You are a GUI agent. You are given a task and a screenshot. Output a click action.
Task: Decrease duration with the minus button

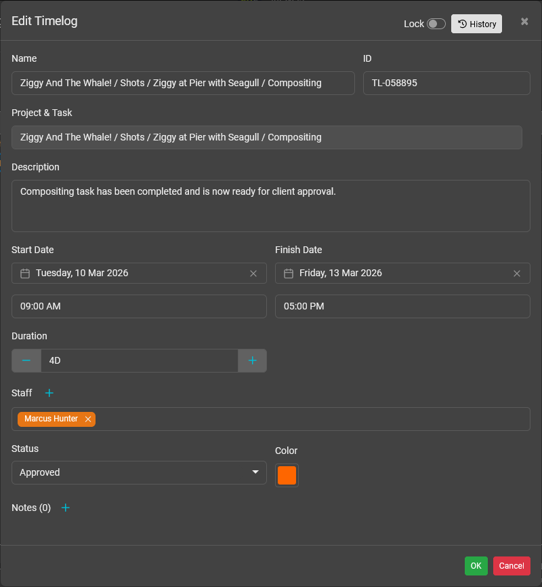[26, 361]
